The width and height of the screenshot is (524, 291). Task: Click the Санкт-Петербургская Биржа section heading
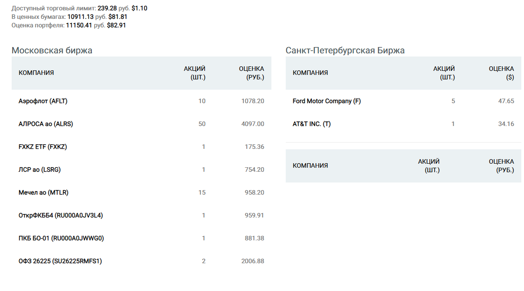tap(345, 50)
